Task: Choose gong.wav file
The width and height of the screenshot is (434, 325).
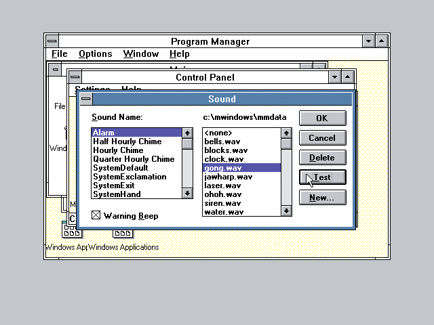Action: point(242,168)
